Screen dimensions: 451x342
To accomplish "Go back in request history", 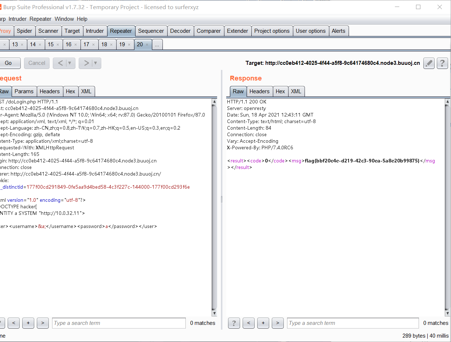I will [60, 63].
